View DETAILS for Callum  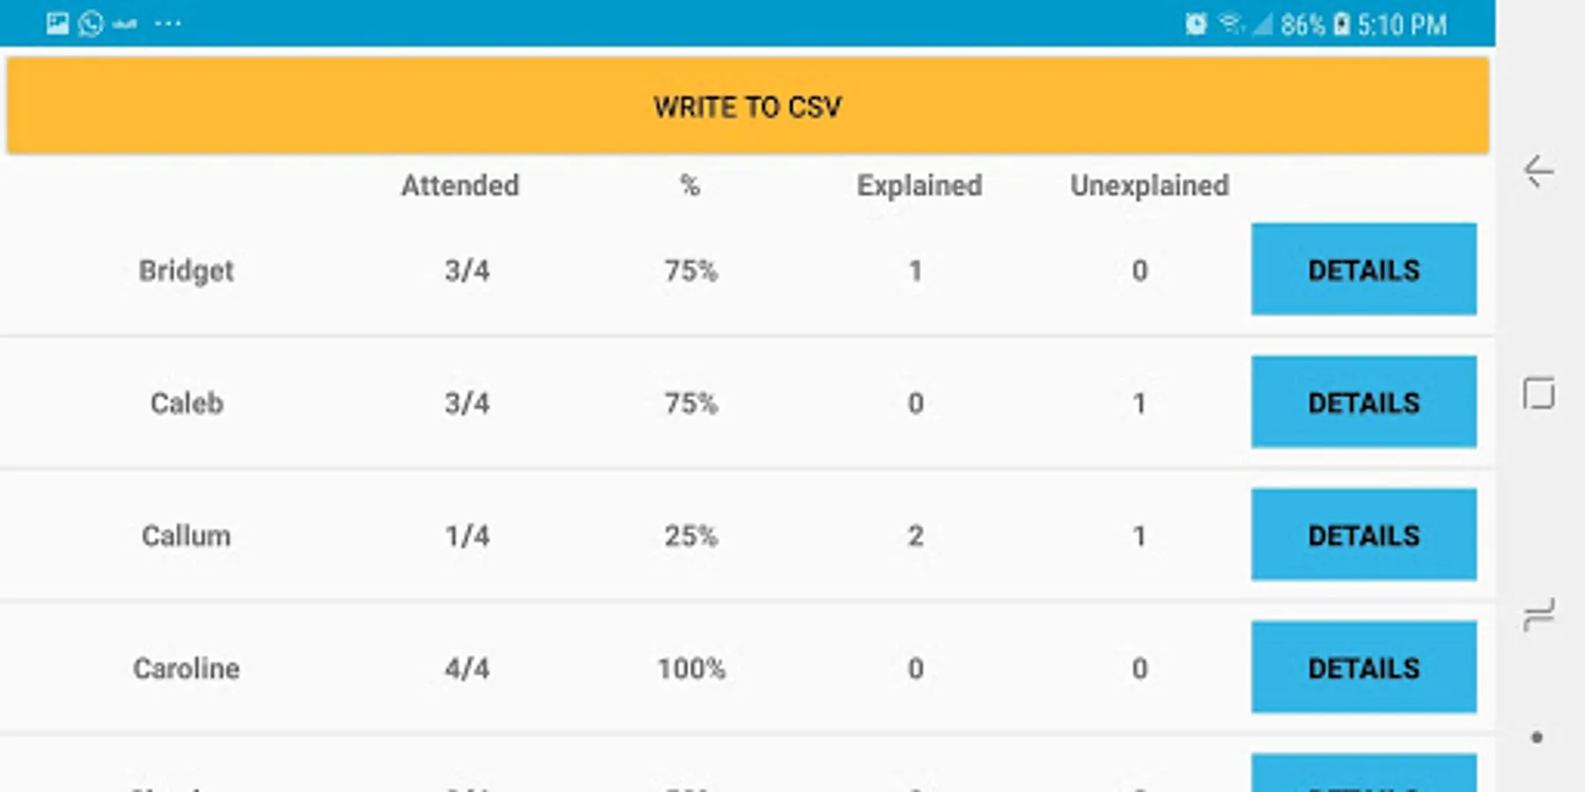point(1364,535)
